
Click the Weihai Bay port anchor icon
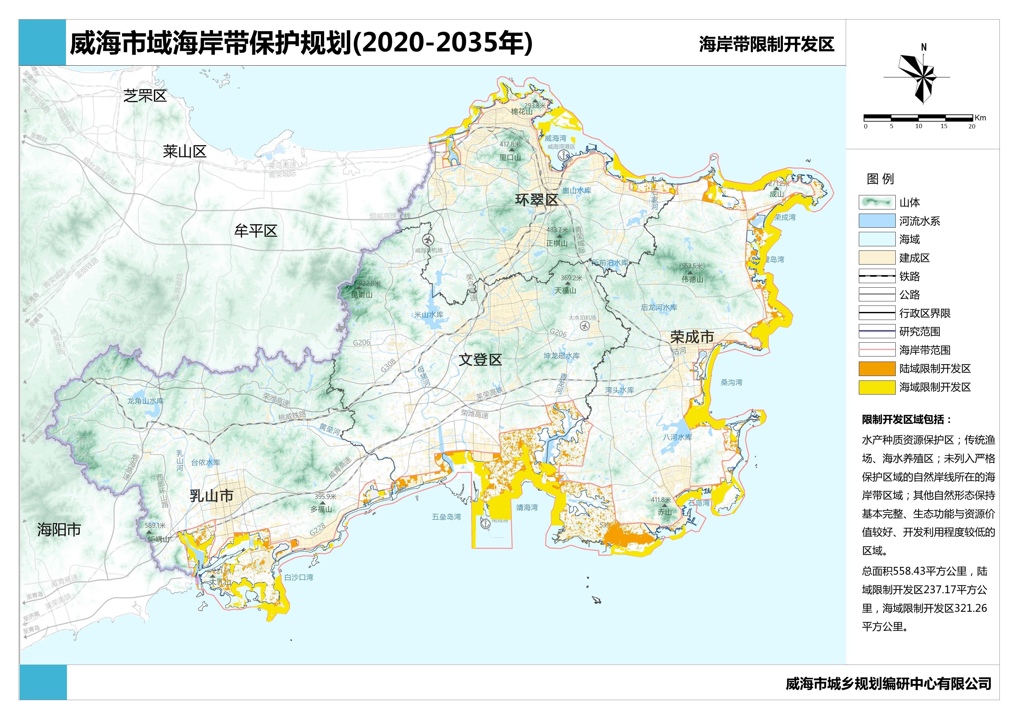(563, 156)
